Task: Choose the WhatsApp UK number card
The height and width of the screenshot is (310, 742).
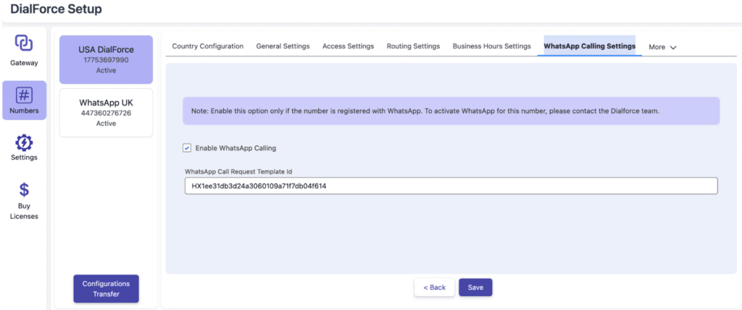Action: 106,113
